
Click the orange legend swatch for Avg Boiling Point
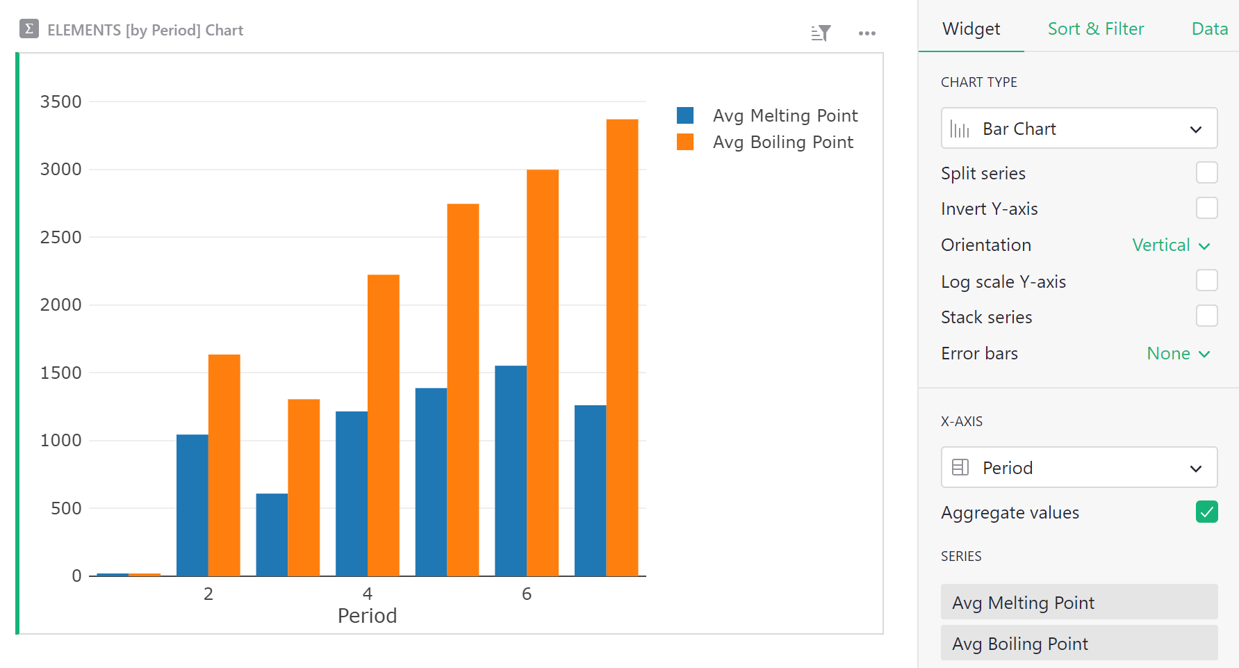coord(685,142)
